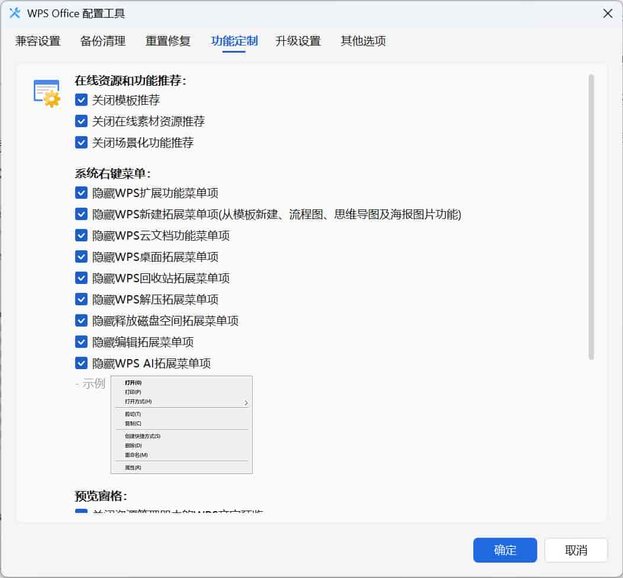
Task: Toggle 关闭在线素材资源推荐 checkbox
Action: tap(81, 121)
